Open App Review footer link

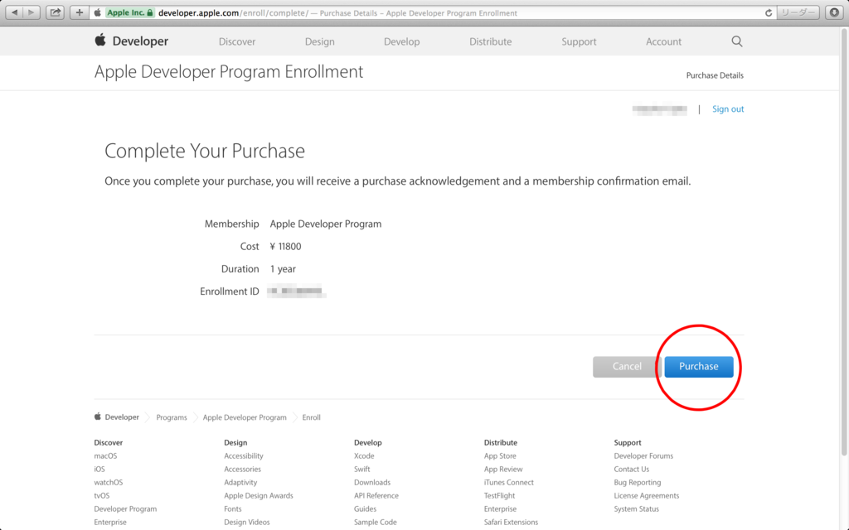(x=503, y=469)
